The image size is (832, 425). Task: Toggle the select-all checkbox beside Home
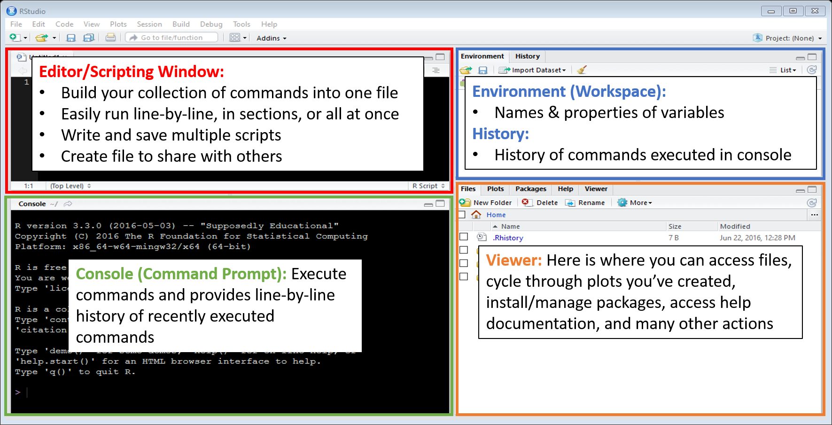tap(462, 215)
